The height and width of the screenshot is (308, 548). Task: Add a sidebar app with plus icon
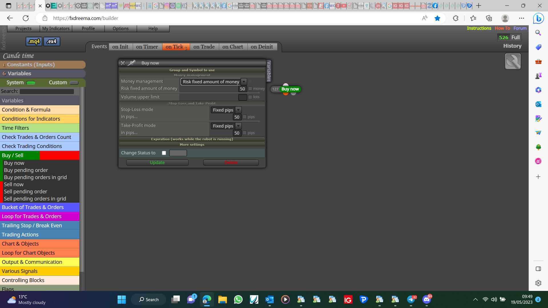538,177
